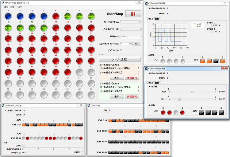
Task: Select the red station 4 indicator
Action: tap(56, 16)
